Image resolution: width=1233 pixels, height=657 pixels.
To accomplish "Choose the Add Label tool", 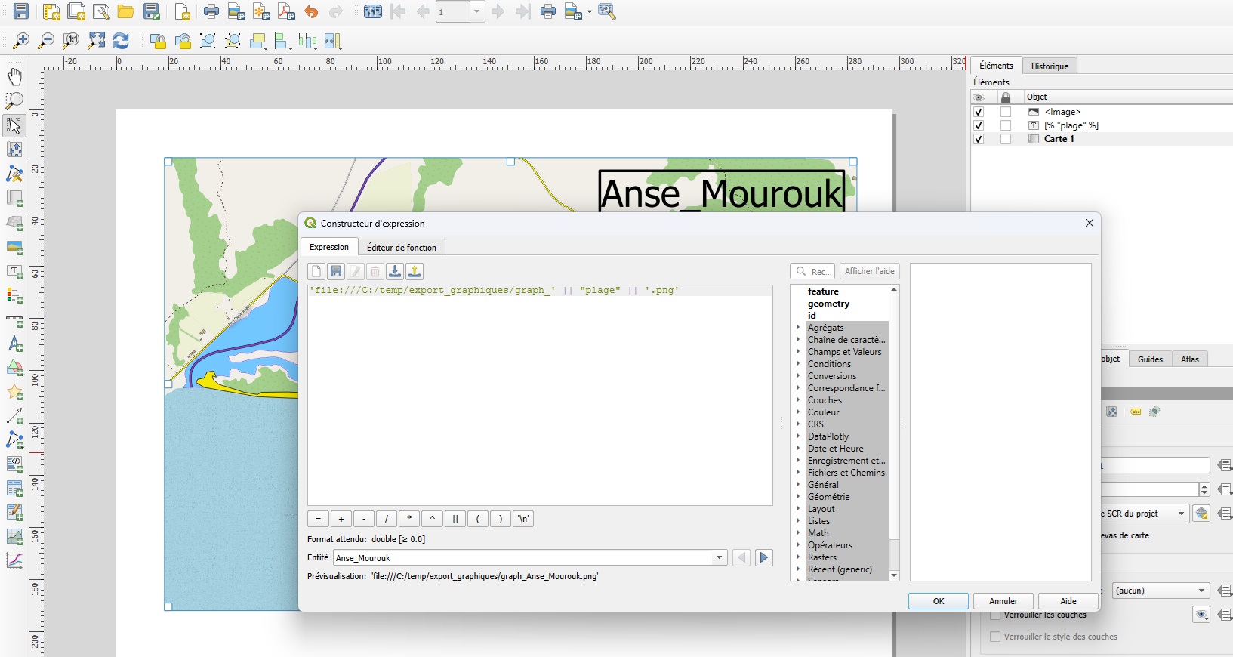I will pyautogui.click(x=14, y=271).
